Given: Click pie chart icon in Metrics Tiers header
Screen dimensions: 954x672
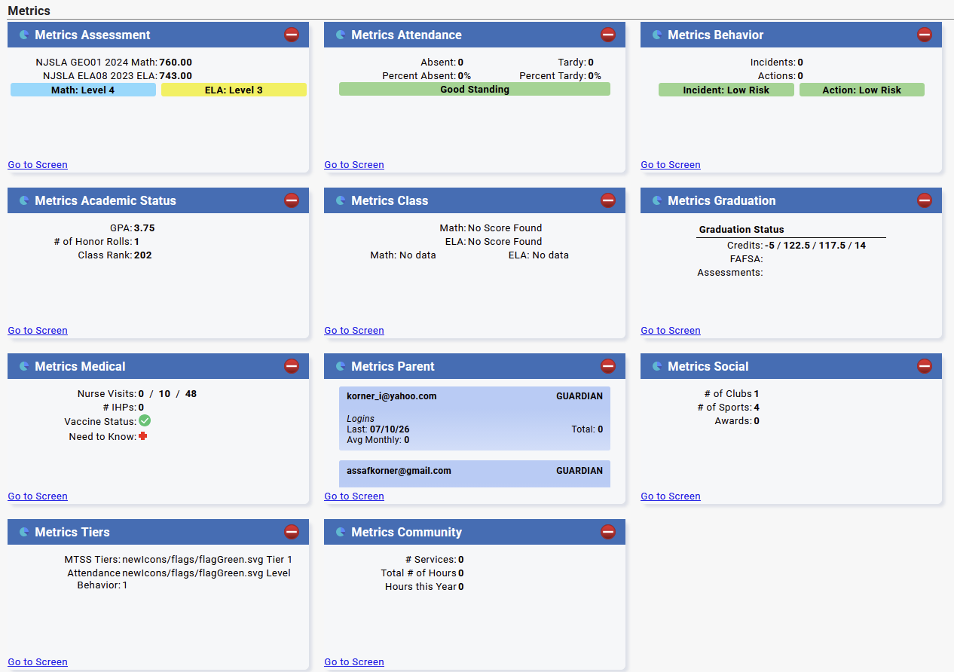Looking at the screenshot, I should pos(24,532).
